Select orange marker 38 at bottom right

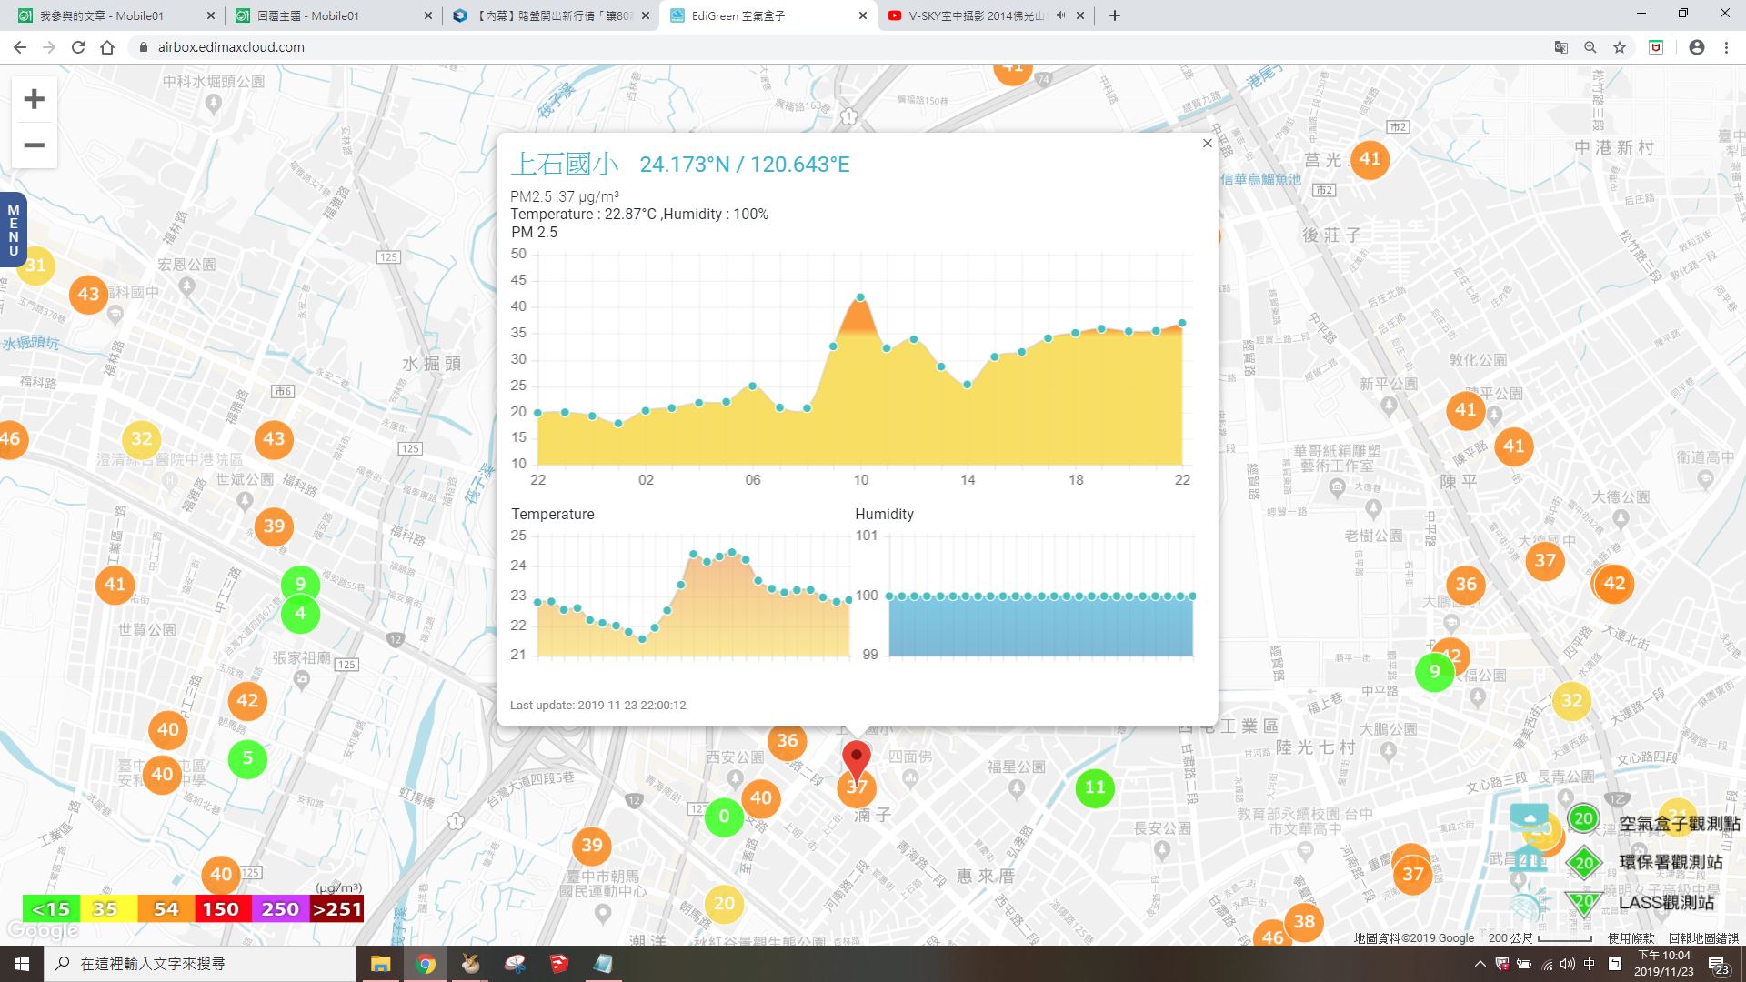pos(1303,921)
